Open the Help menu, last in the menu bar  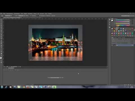[x=50, y=14]
